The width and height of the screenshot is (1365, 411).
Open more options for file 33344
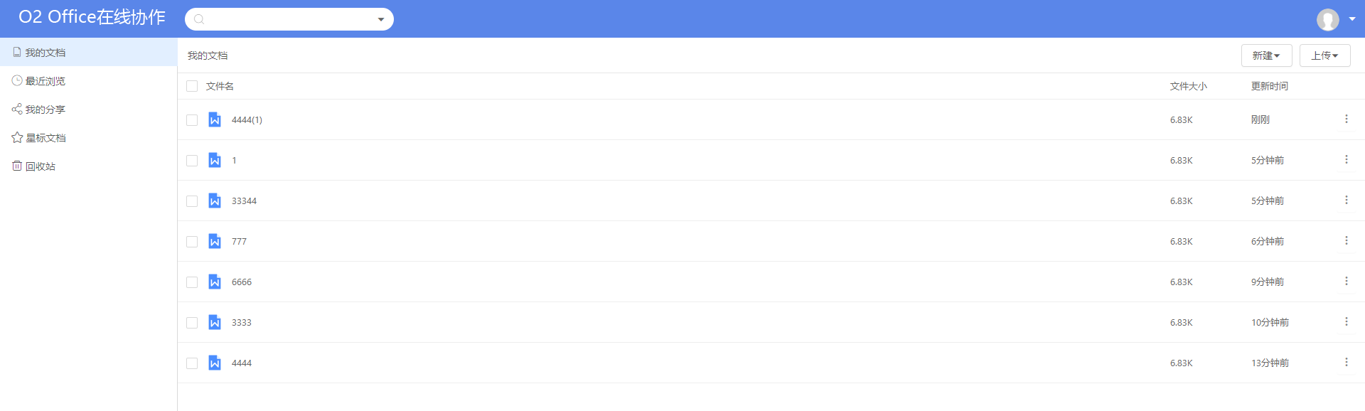(x=1346, y=201)
